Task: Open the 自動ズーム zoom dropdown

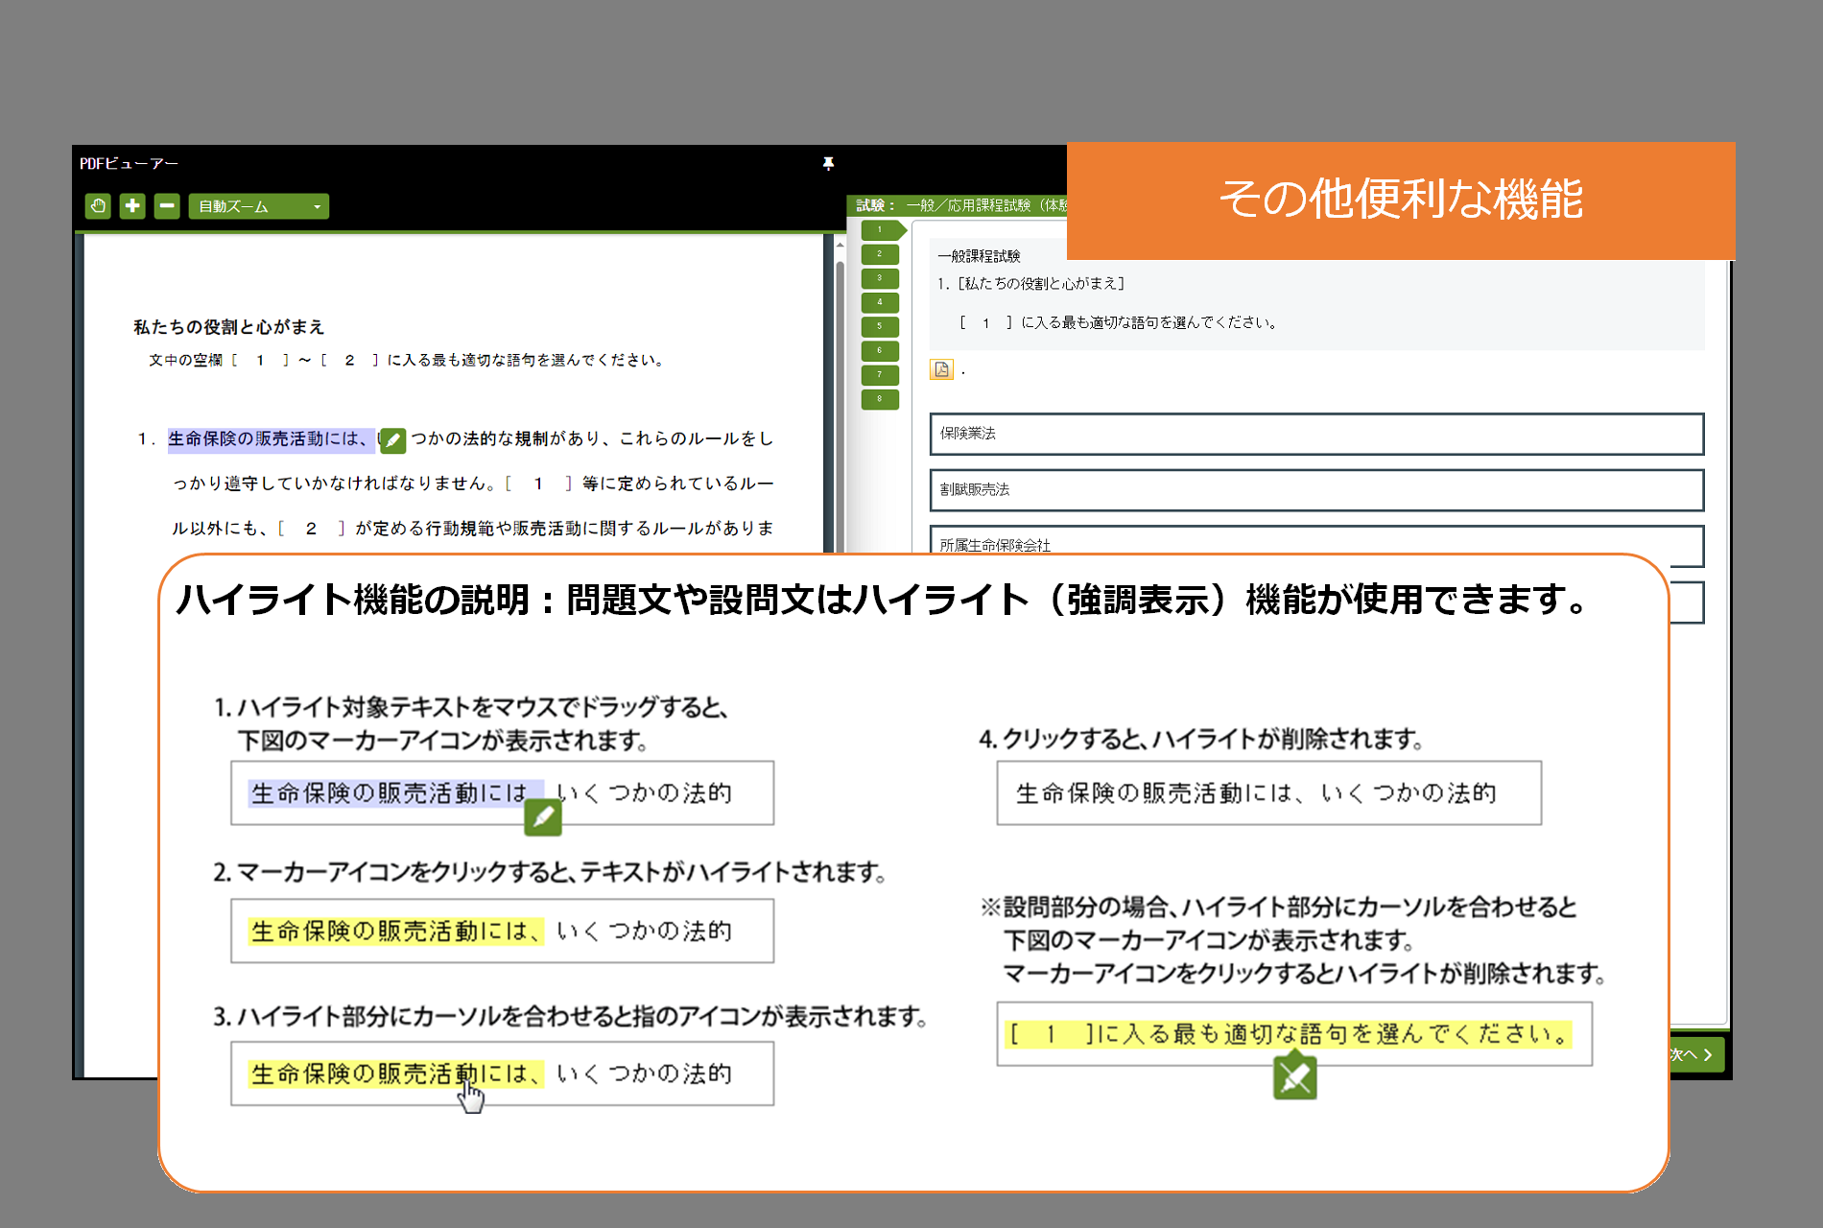Action: tap(259, 206)
